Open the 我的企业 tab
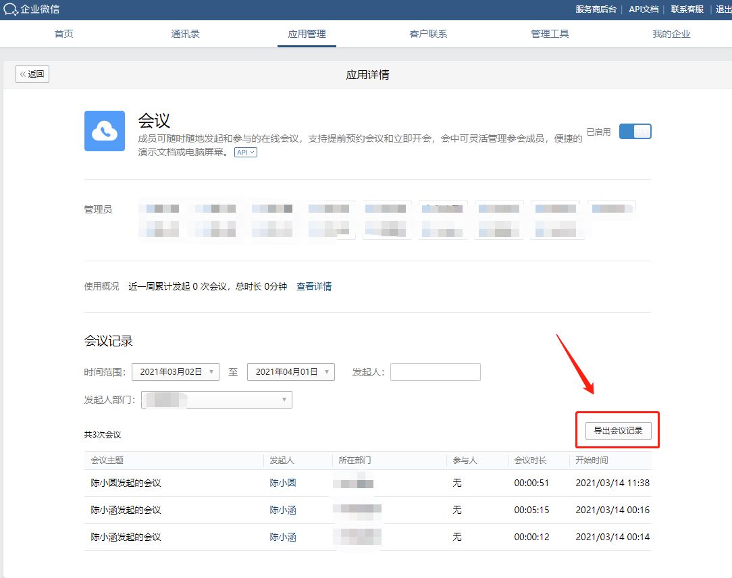Image resolution: width=732 pixels, height=578 pixels. coord(671,34)
